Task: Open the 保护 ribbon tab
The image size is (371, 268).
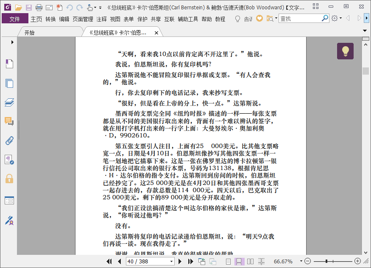Action: (x=142, y=19)
